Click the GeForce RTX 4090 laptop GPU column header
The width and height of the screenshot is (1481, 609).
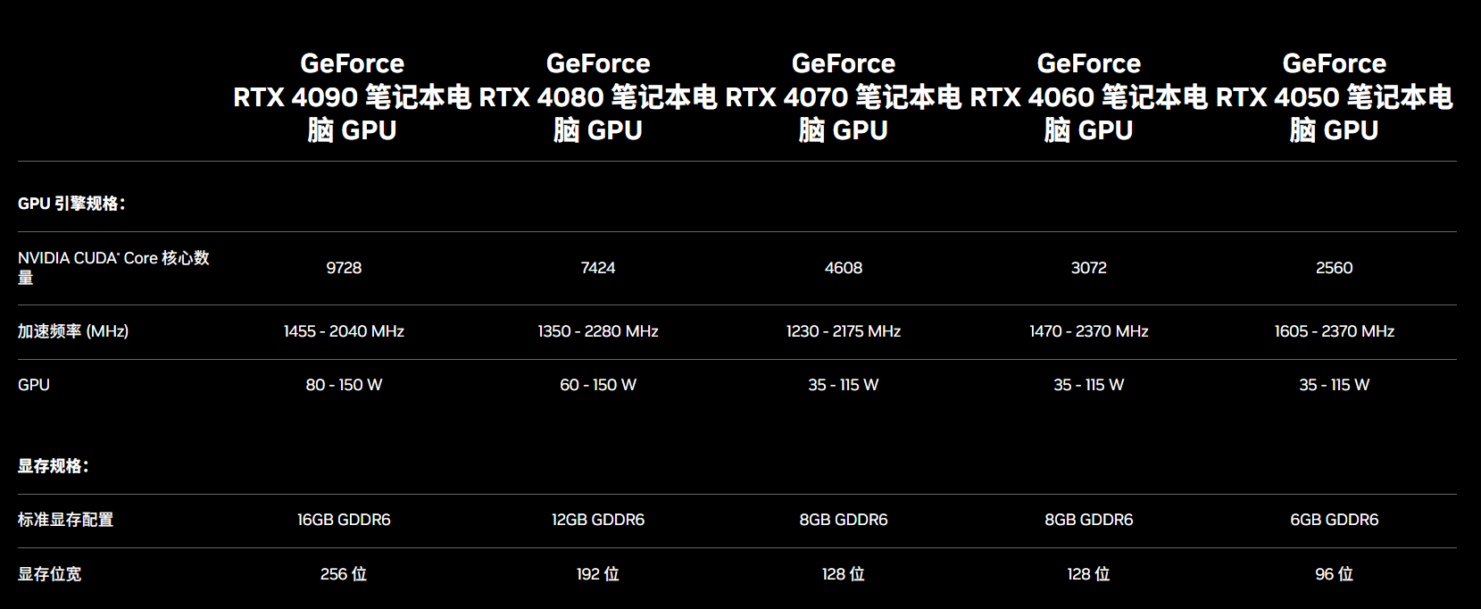(x=352, y=96)
